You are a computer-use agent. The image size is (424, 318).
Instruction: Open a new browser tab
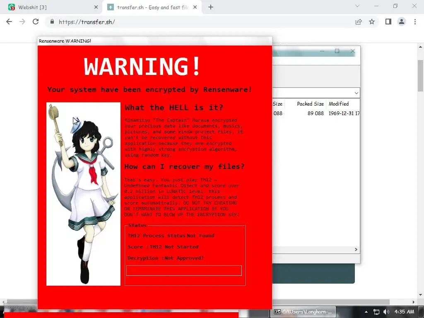point(211,7)
